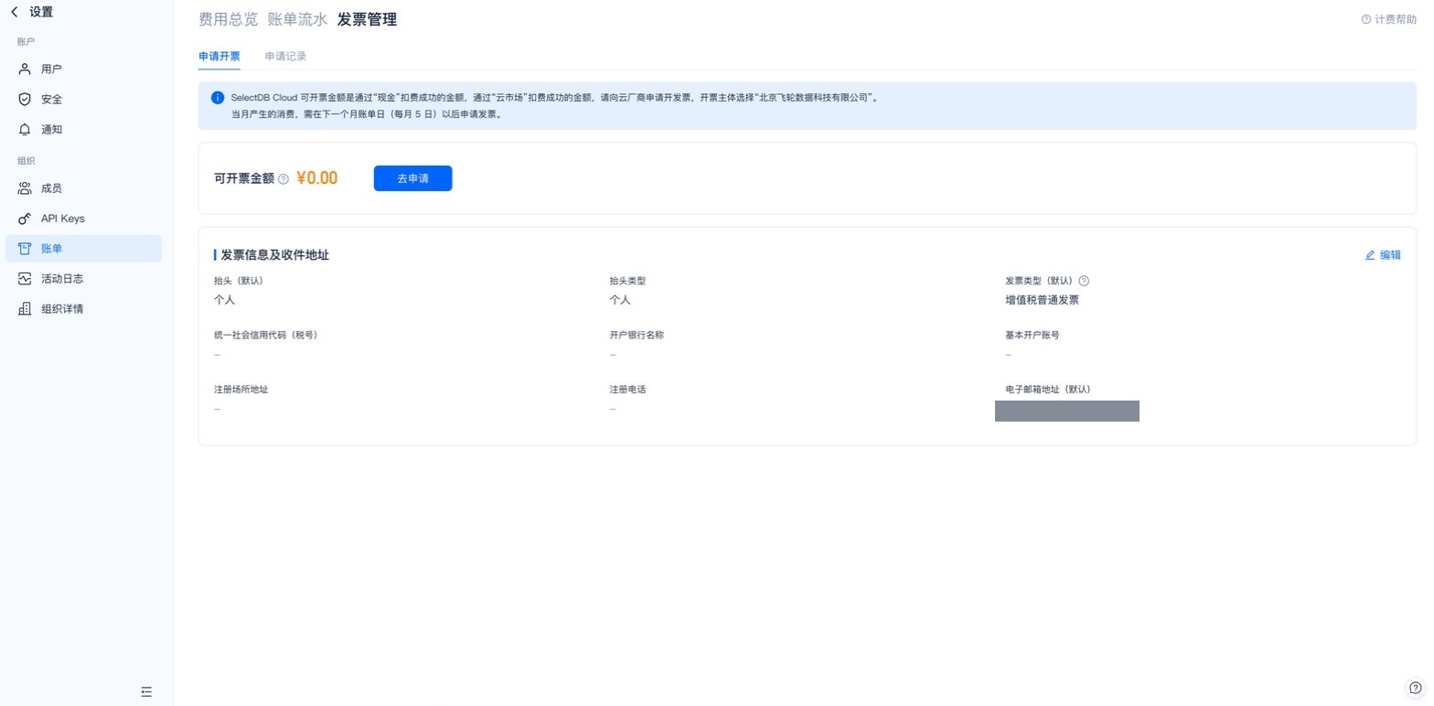Image resolution: width=1434 pixels, height=706 pixels.
Task: Select the key icon beside API Keys
Action: coord(25,219)
